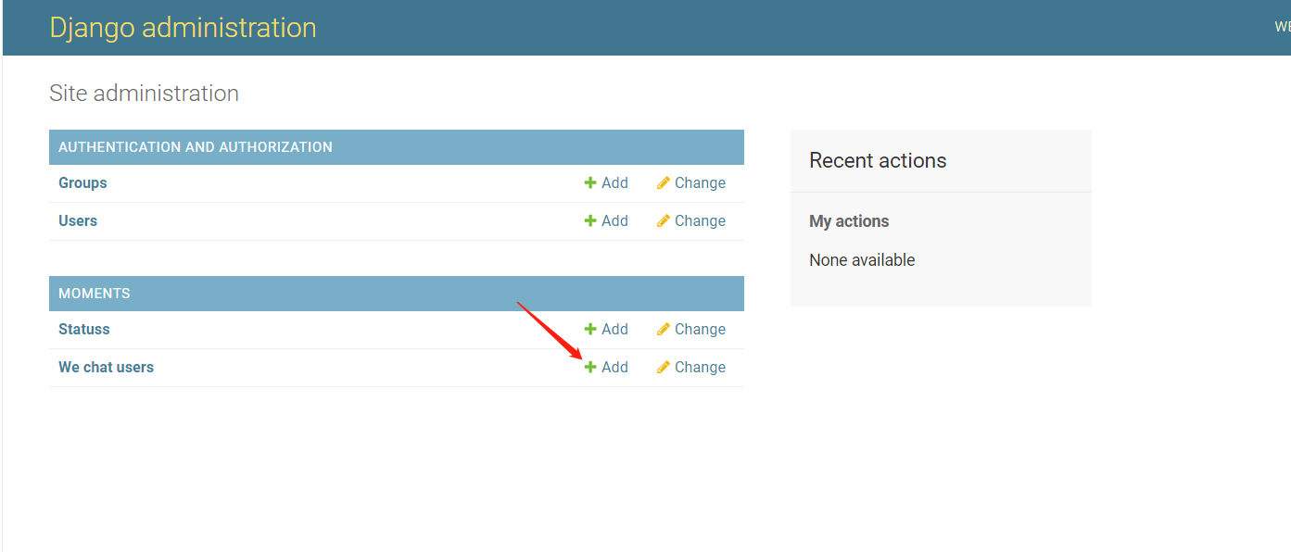
Task: Click Add link in We chat users row
Action: pos(606,368)
